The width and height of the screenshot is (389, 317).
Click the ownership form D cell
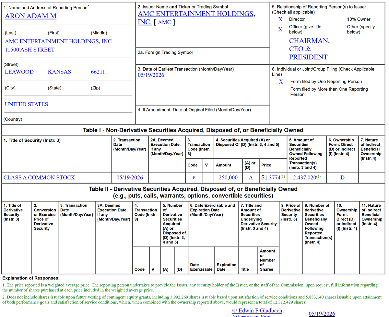click(342, 177)
